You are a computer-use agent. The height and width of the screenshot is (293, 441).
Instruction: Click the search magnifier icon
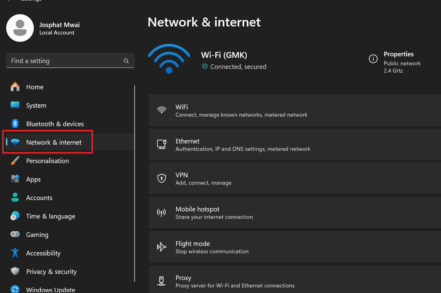pos(126,61)
